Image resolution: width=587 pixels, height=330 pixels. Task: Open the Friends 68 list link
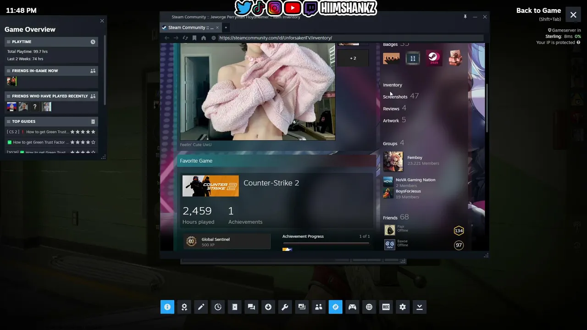coord(396,217)
